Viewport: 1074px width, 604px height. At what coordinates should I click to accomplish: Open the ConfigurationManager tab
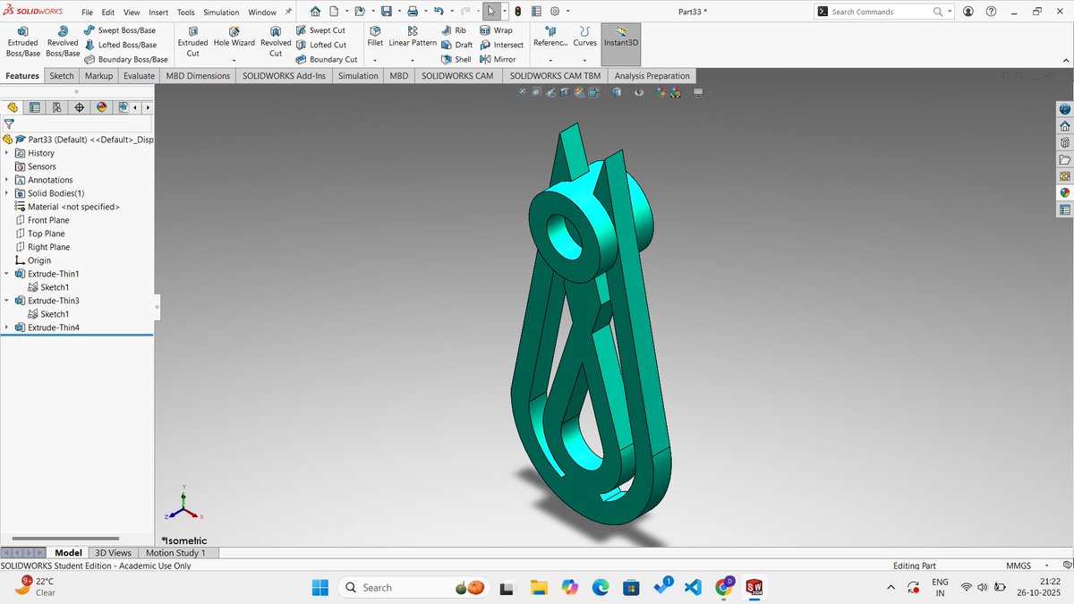pyautogui.click(x=57, y=107)
